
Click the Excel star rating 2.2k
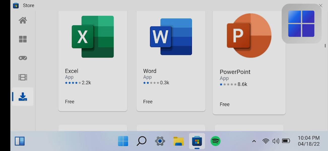click(78, 83)
